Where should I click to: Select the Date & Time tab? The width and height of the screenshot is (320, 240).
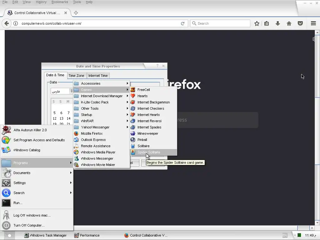[55, 75]
